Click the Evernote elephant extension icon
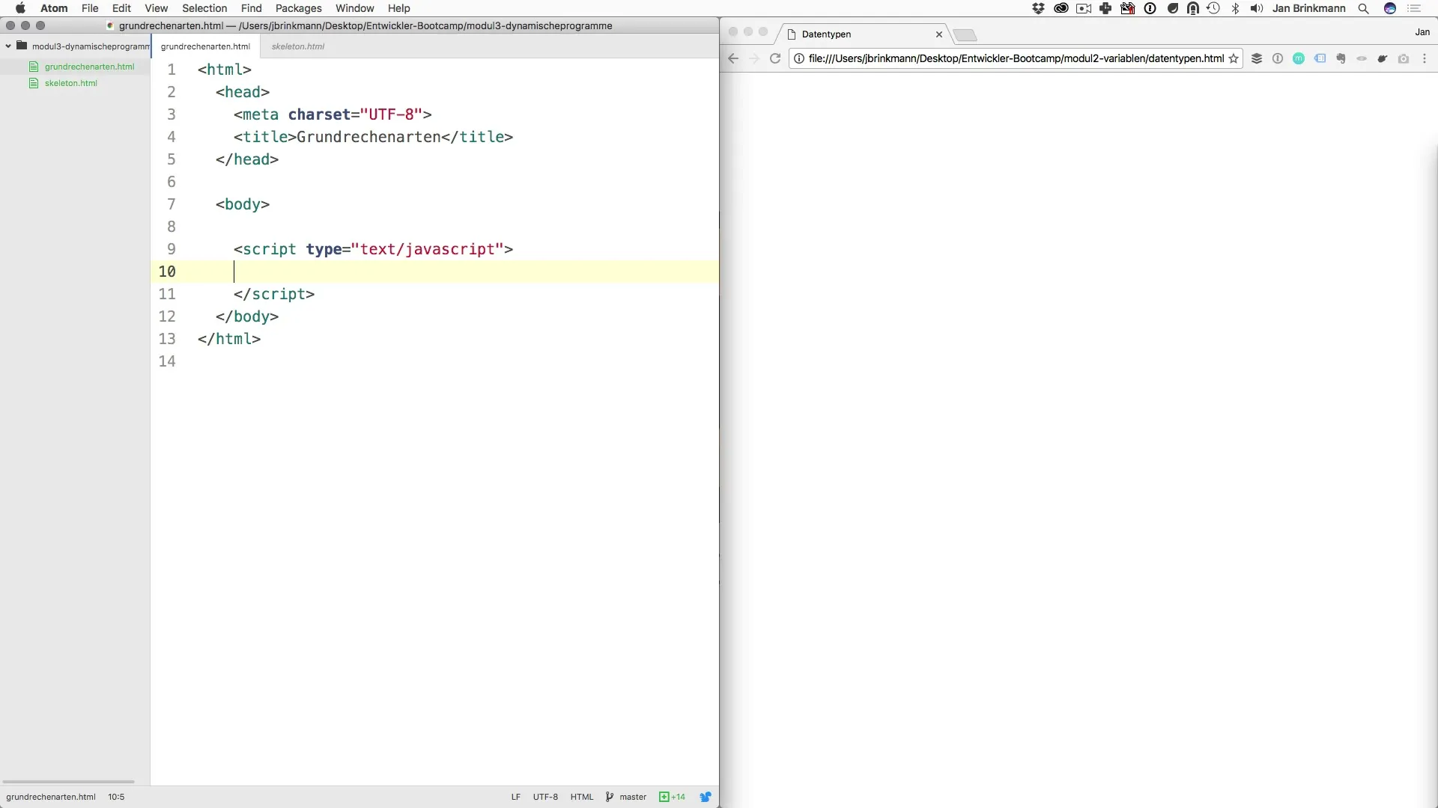 (1341, 58)
